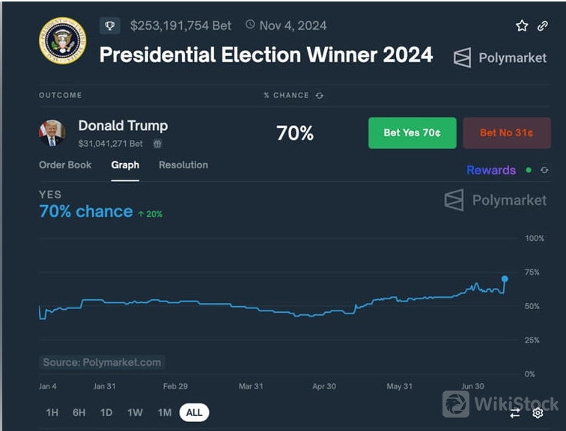Open chart settings gear icon
The width and height of the screenshot is (566, 431).
tap(538, 413)
